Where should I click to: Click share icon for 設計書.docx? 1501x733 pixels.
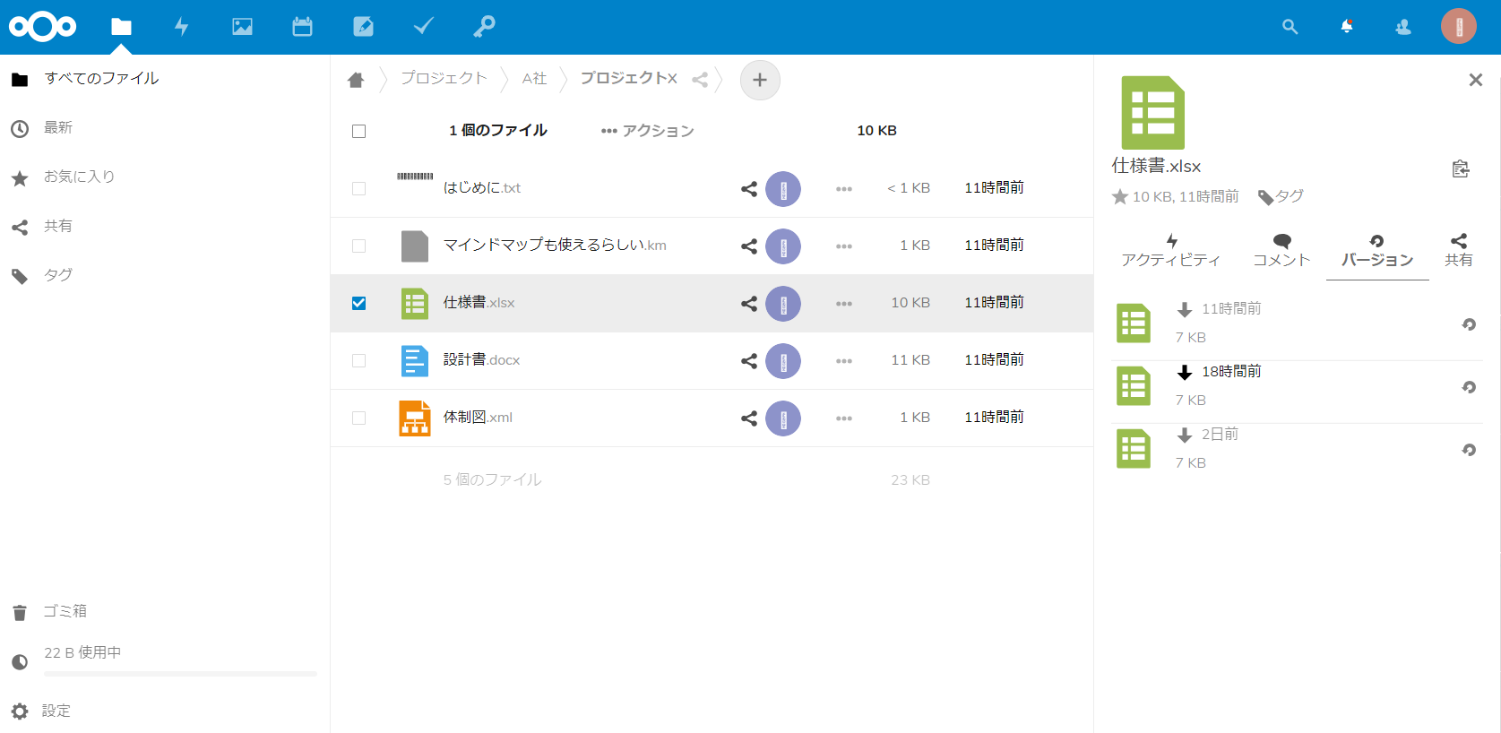[749, 361]
